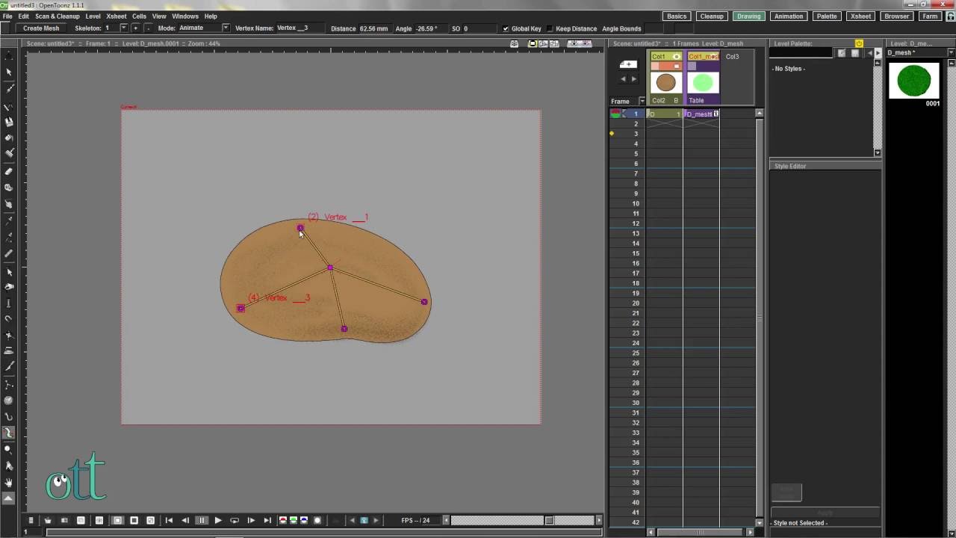Select the Hand tool
The height and width of the screenshot is (538, 956).
point(9,482)
